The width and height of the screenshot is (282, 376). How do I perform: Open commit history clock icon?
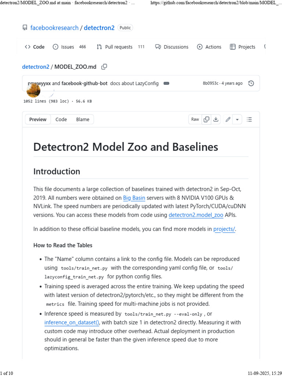251,83
